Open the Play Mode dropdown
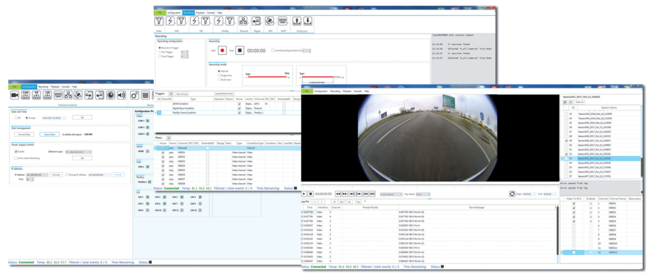651x277 pixels. coord(423,194)
